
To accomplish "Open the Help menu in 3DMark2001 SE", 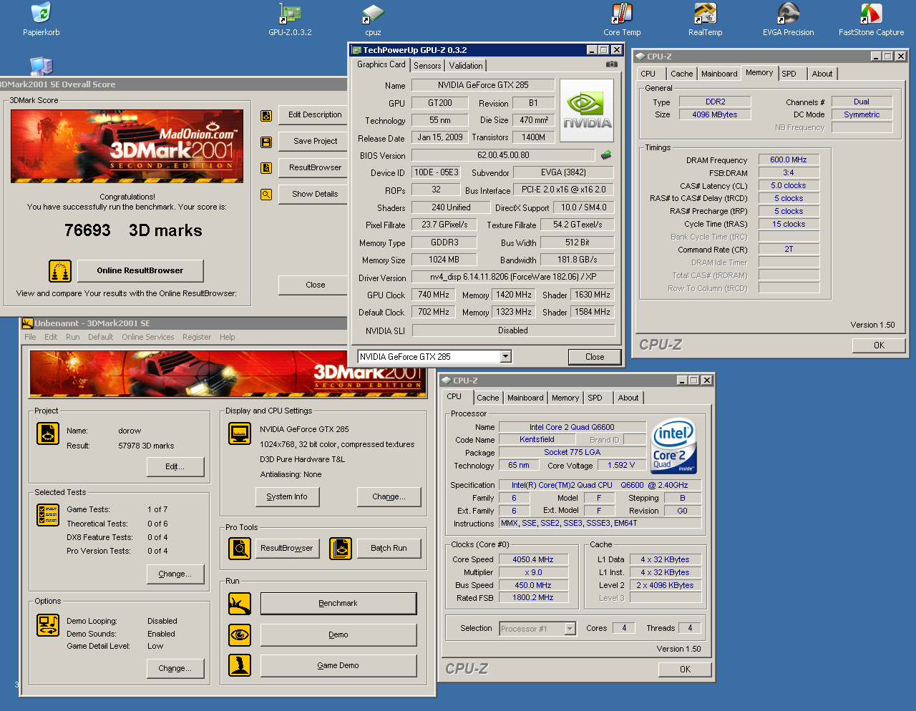I will pyautogui.click(x=228, y=337).
